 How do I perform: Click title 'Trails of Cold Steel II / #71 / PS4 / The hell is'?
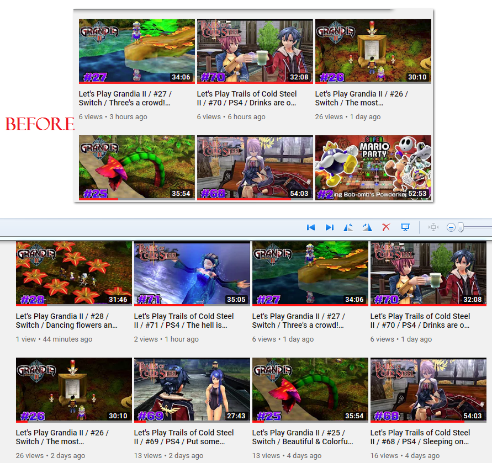coord(184,321)
